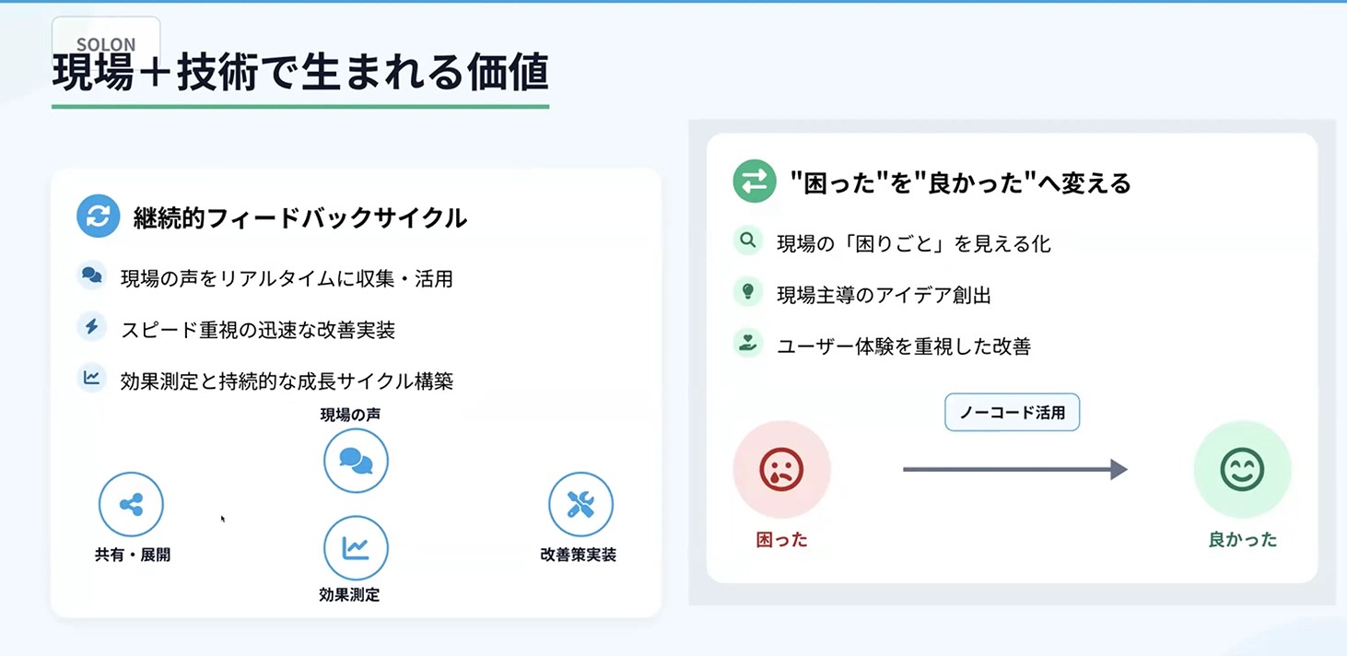Click the hand icon beside ユーザー体験
Screen dimensions: 1347x656
pyautogui.click(x=748, y=344)
